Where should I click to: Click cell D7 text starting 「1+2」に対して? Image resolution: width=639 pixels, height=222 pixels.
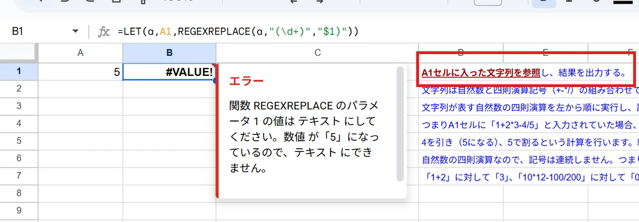[x=529, y=176]
